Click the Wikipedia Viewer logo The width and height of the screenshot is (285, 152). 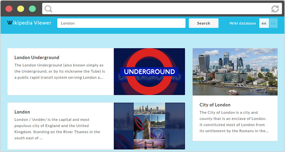click(x=29, y=23)
